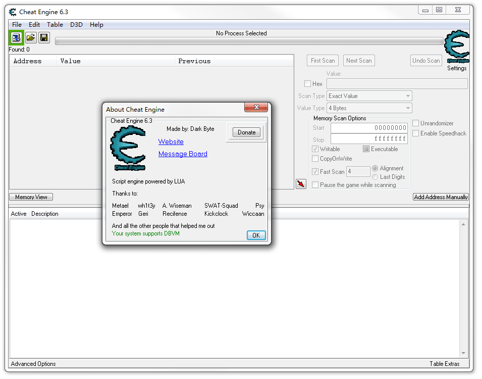This screenshot has width=482, height=379.
Task: Click Cheat Engine logo in About dialog
Action: click(x=128, y=149)
